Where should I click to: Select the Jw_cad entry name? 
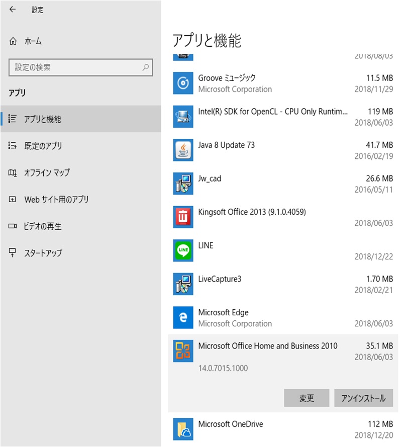coord(210,178)
